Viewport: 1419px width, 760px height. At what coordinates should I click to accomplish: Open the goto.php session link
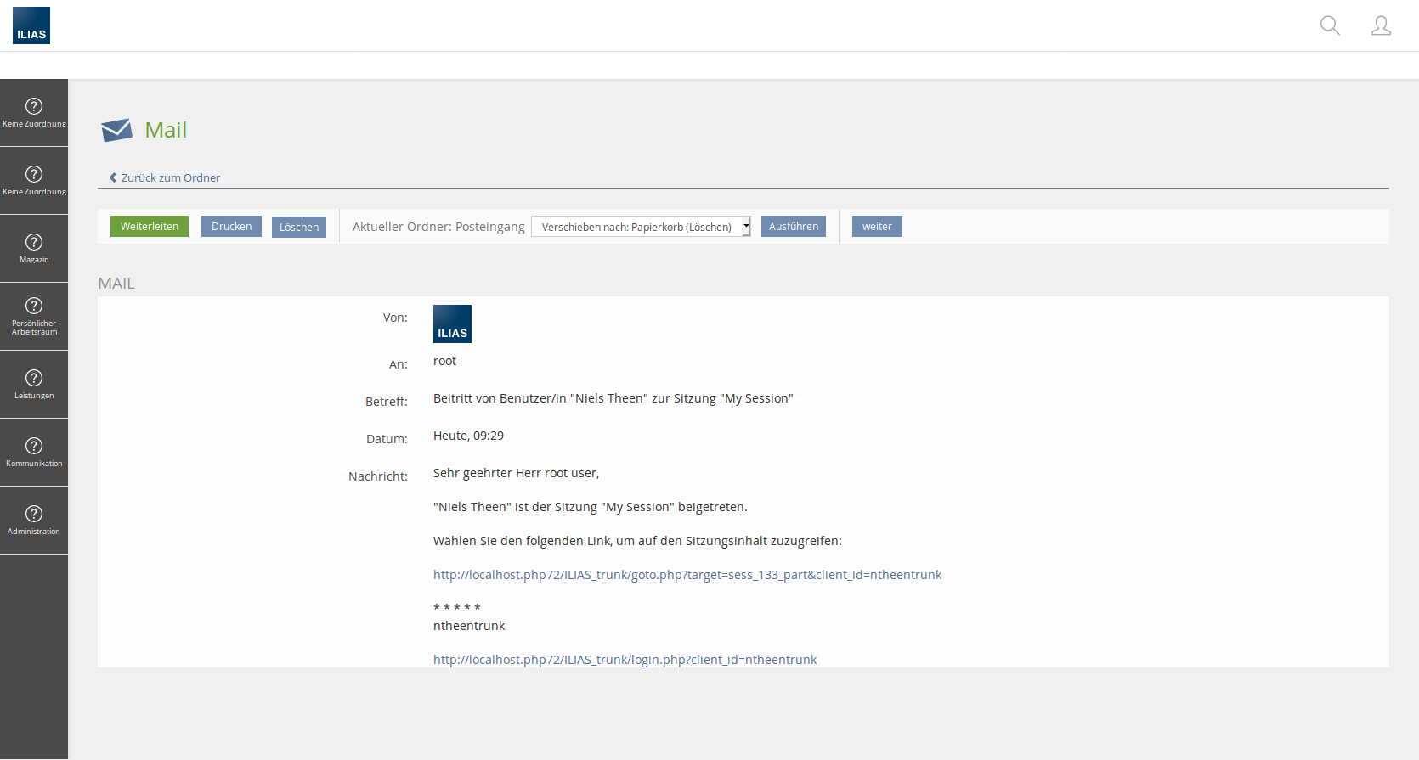[687, 575]
